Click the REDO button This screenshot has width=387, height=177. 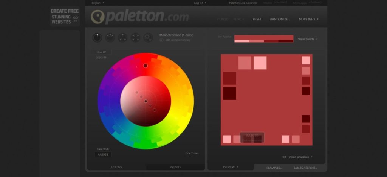[x=238, y=19]
